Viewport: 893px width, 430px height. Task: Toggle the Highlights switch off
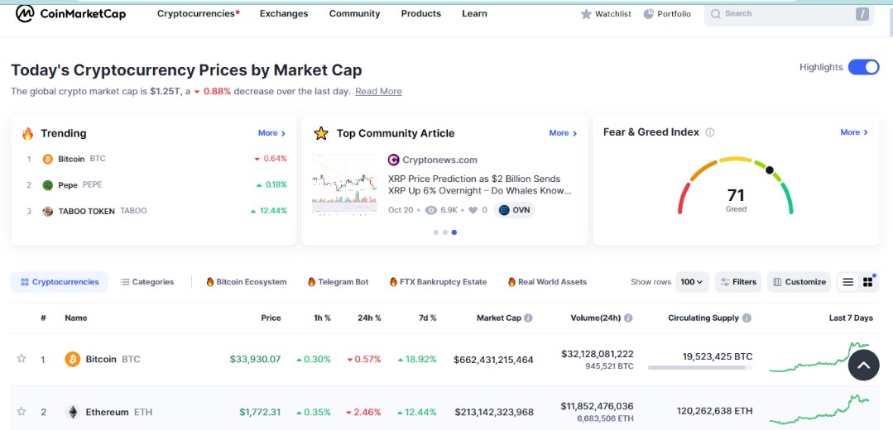click(x=863, y=67)
